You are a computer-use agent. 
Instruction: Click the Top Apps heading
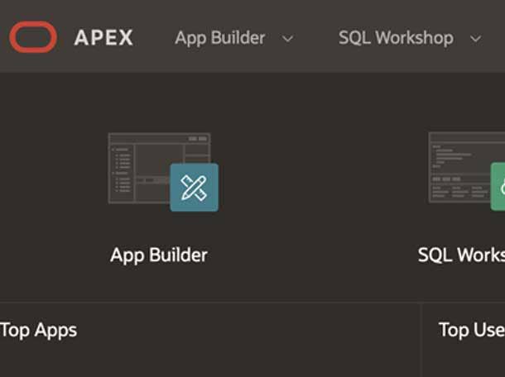tap(39, 330)
